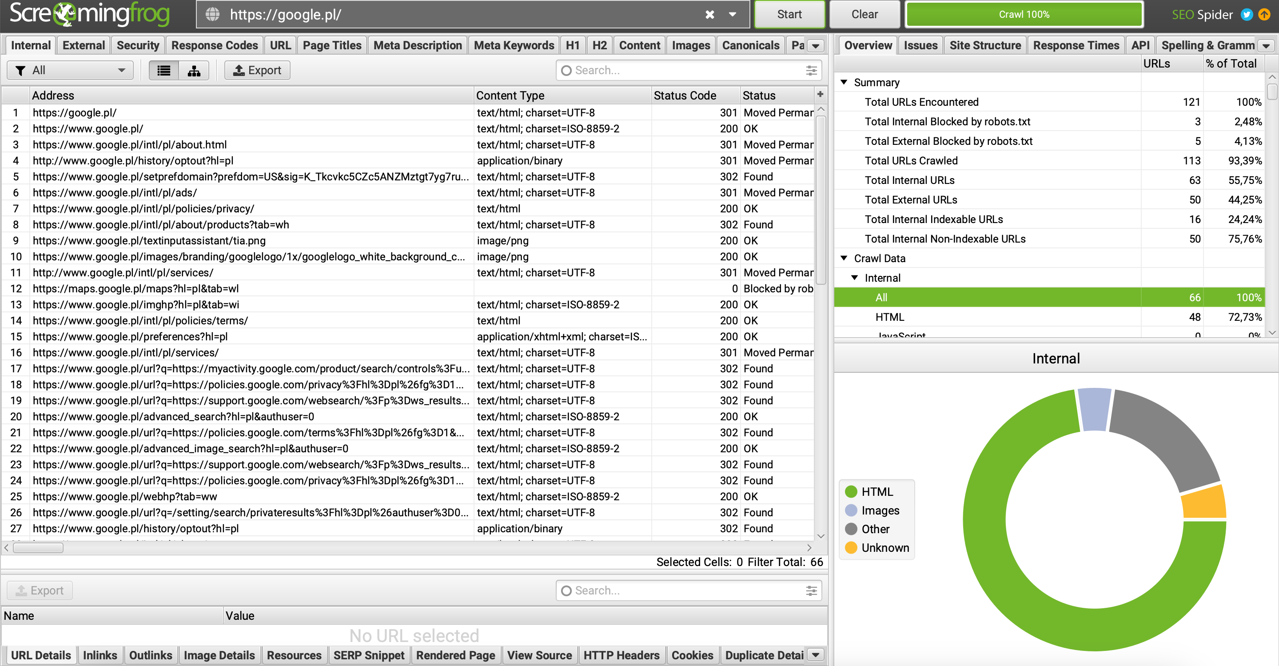This screenshot has width=1279, height=666.
Task: Open the Cookies bottom tab
Action: point(692,655)
